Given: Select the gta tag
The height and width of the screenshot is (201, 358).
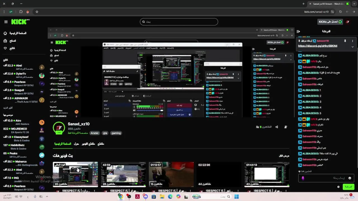Looking at the screenshot, I should pyautogui.click(x=105, y=133).
